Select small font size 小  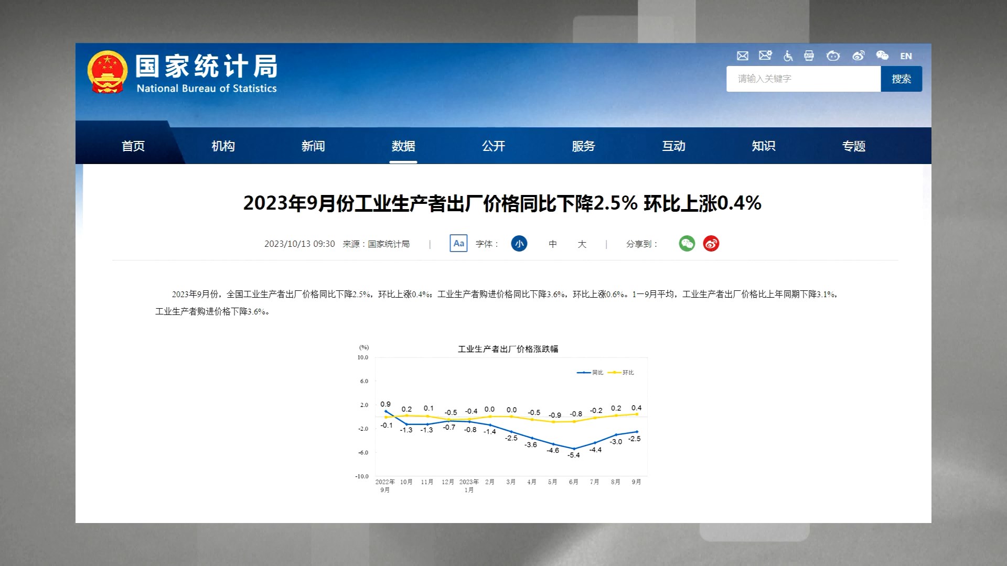[x=519, y=244]
